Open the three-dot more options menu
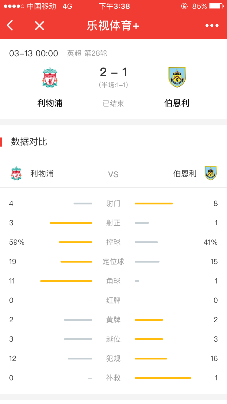The width and height of the screenshot is (227, 404). point(212,25)
